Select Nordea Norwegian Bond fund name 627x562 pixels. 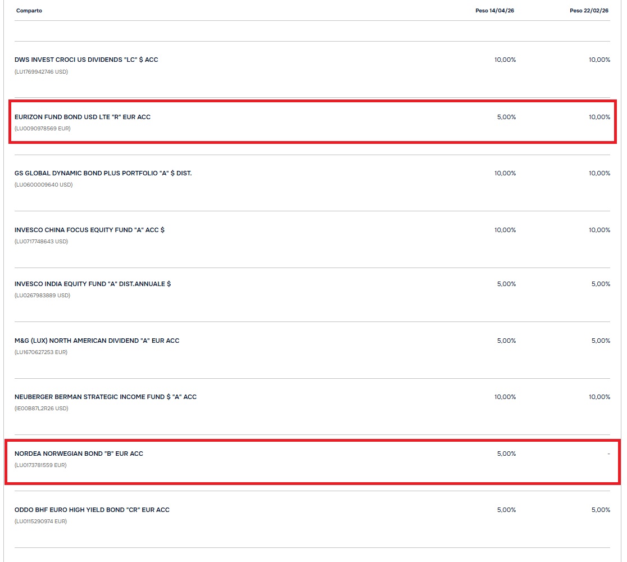pos(79,454)
